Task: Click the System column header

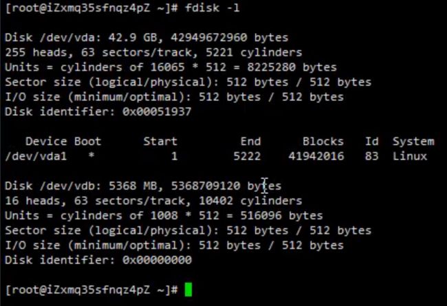Action: (413, 142)
